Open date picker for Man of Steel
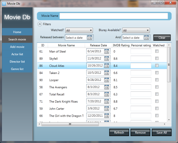This screenshot has width=178, height=143. [106, 51]
